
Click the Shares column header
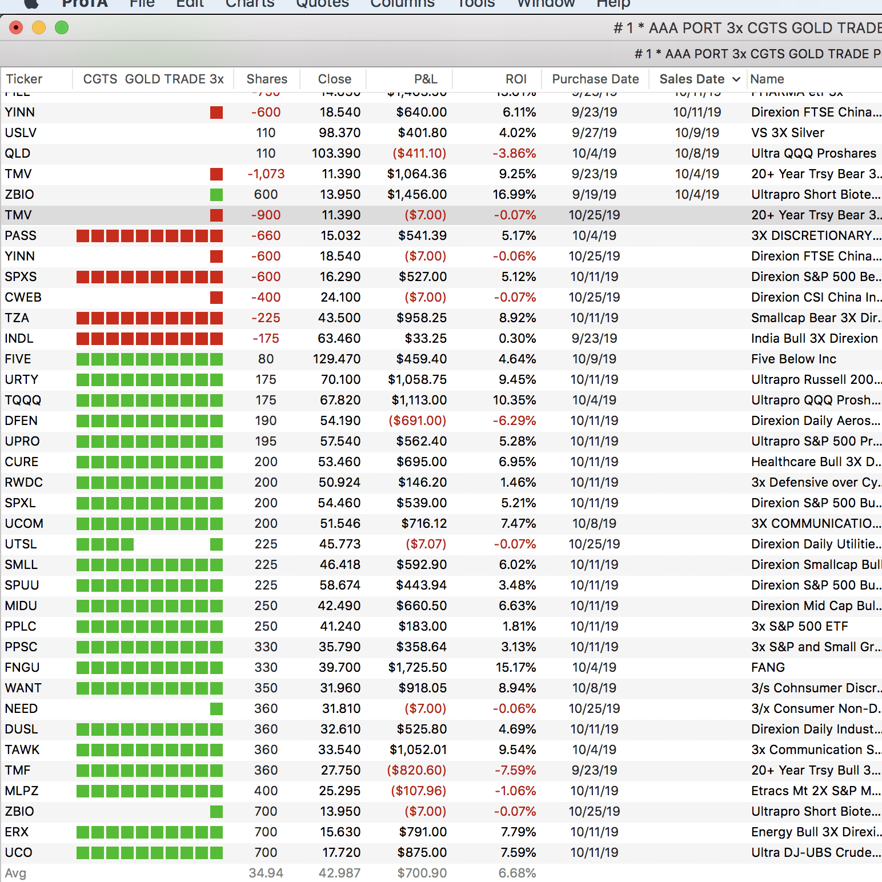pyautogui.click(x=267, y=79)
